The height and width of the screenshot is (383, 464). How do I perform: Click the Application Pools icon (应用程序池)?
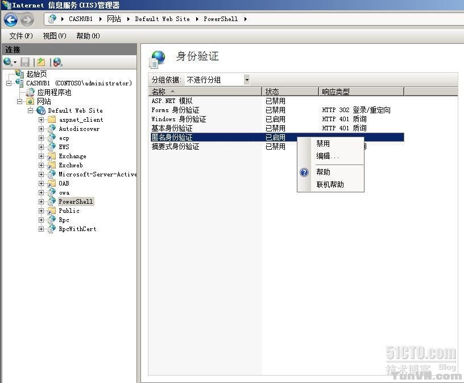point(30,92)
